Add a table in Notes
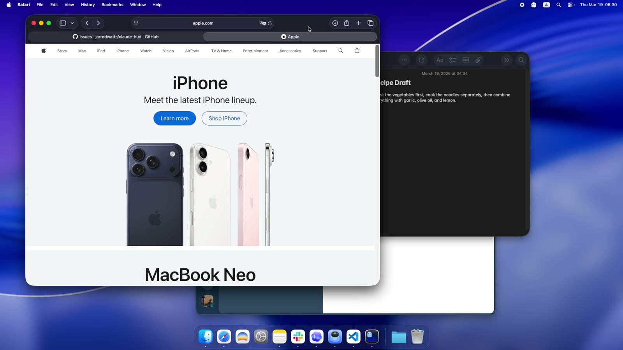 tap(466, 60)
